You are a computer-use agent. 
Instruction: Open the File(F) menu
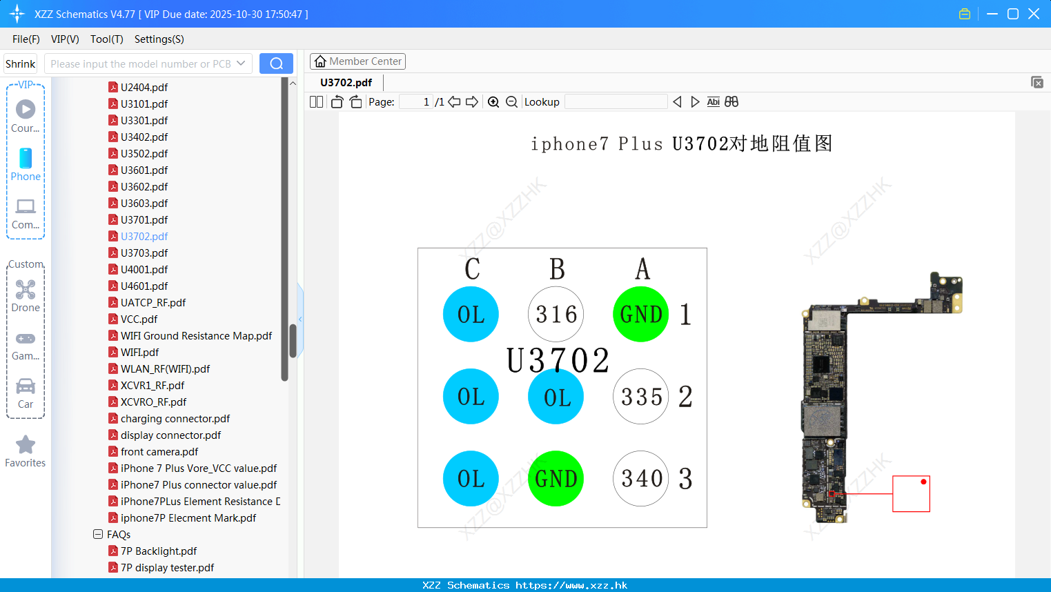26,39
